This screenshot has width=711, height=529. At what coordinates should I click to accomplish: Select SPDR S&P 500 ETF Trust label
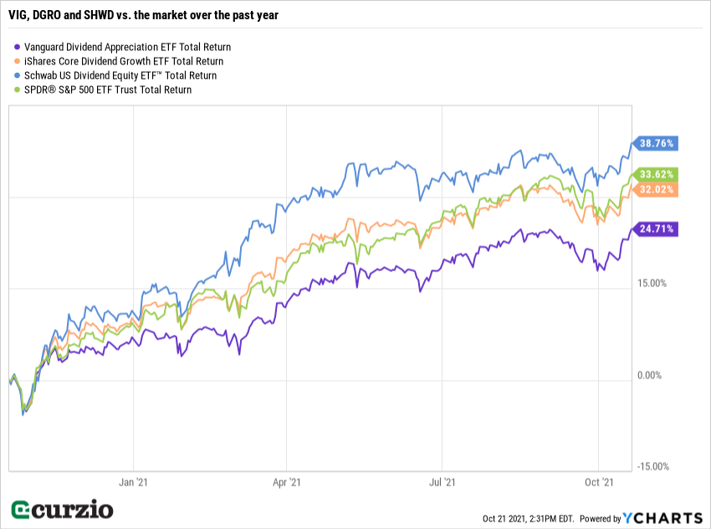pyautogui.click(x=108, y=90)
